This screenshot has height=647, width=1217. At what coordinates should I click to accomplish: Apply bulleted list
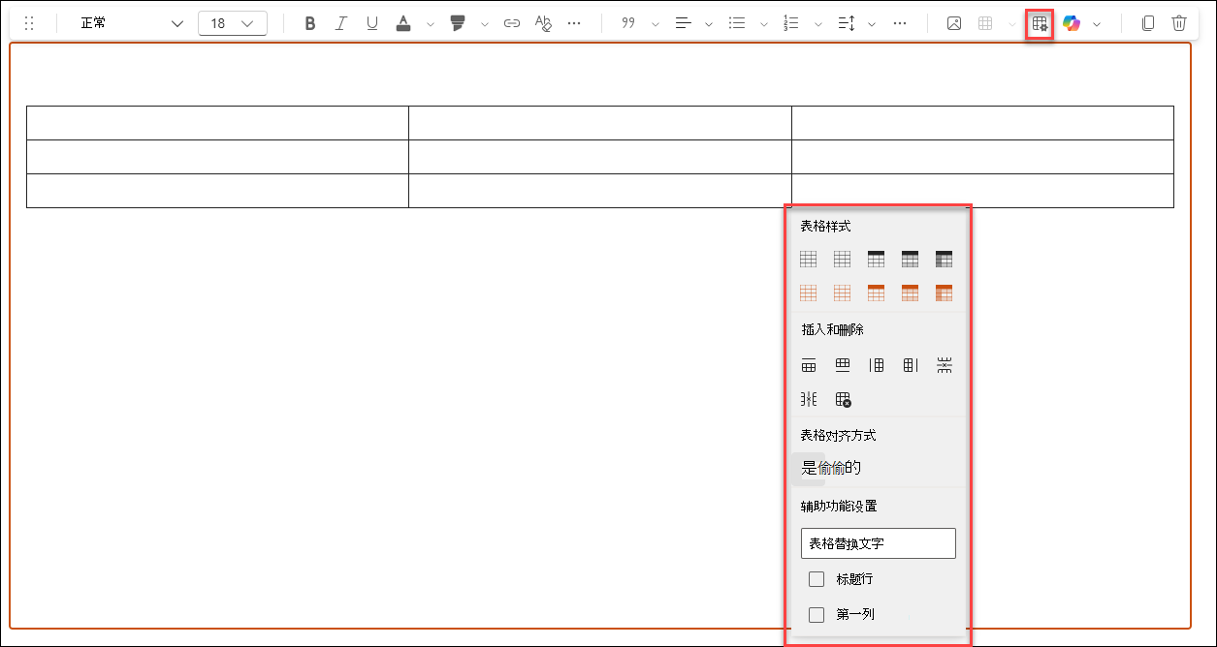pyautogui.click(x=737, y=23)
